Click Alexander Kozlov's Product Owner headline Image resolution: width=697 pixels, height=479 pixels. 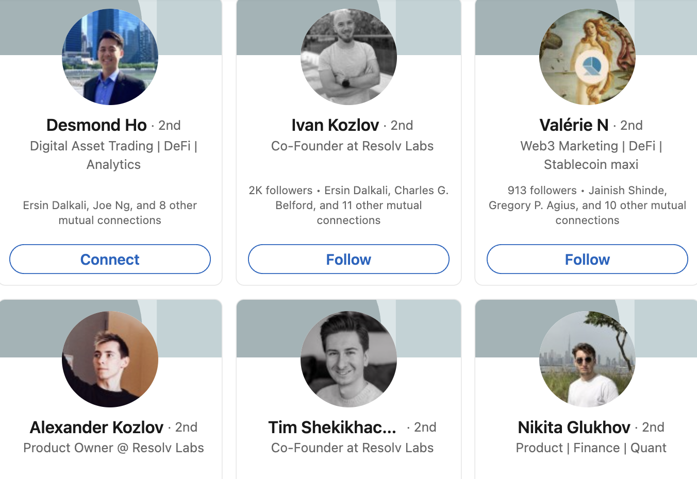113,448
